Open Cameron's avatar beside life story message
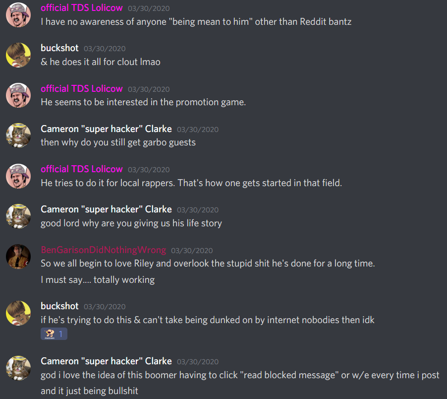Image resolution: width=447 pixels, height=399 pixels. click(18, 216)
